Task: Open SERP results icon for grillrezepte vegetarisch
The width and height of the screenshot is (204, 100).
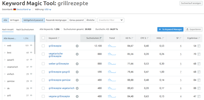Action: tap(199, 88)
